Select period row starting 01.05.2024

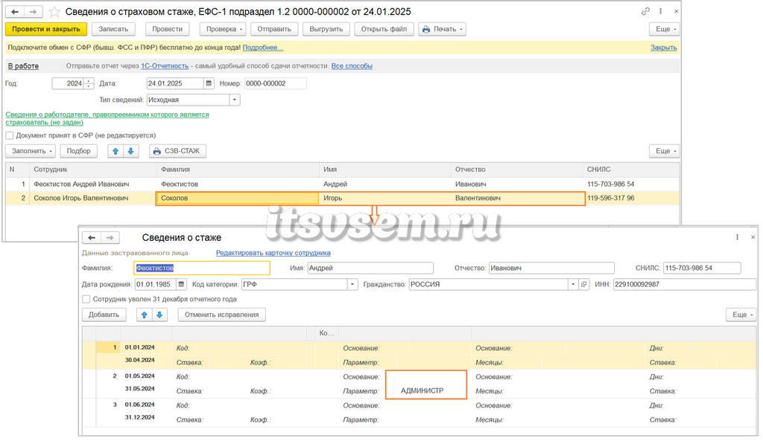pos(420,384)
